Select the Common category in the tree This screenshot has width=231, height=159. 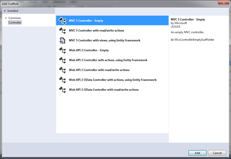15,18
